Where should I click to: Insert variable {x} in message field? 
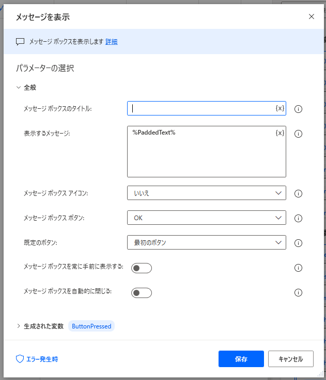[x=280, y=133]
